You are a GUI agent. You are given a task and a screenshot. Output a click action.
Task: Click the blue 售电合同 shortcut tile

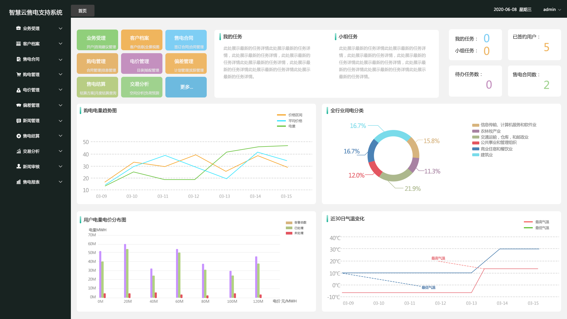click(x=186, y=40)
